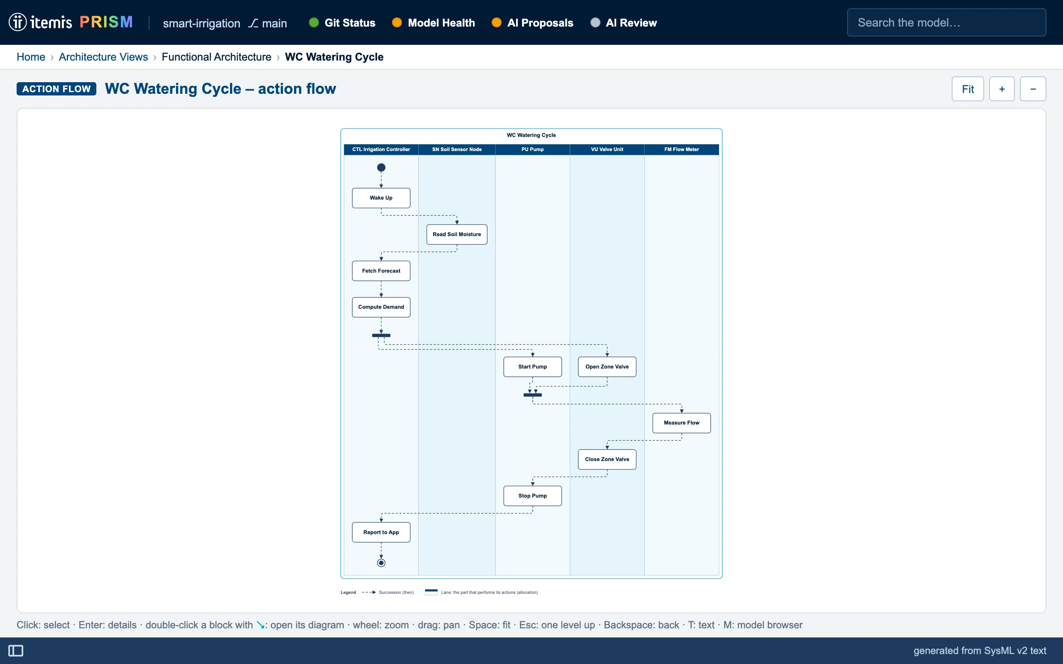Toggle the sidebar panel icon in footer

pos(16,650)
